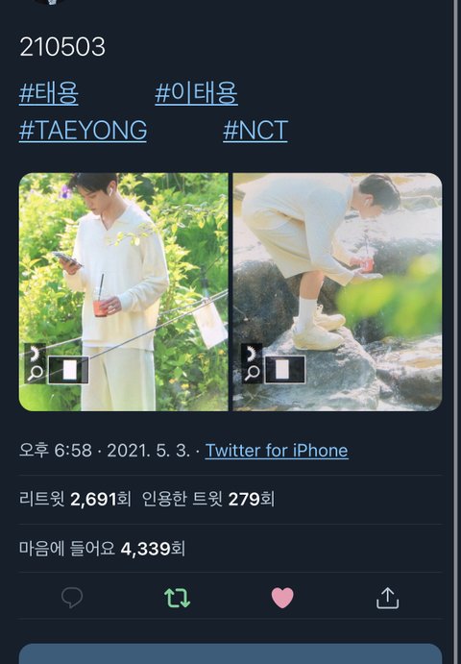Open the #NCT hashtag link
The height and width of the screenshot is (664, 461).
click(x=255, y=130)
